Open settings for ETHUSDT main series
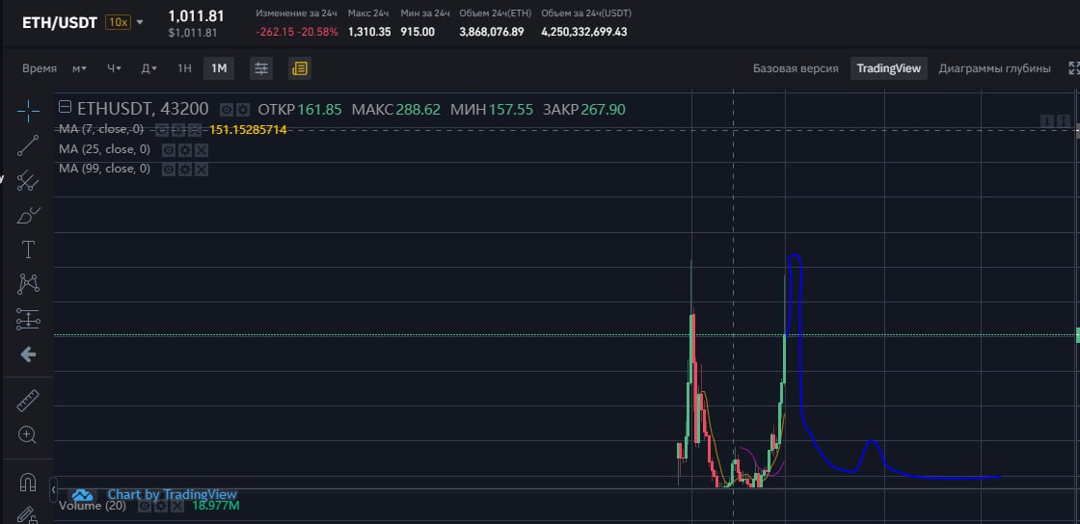The width and height of the screenshot is (1080, 524). 242,110
